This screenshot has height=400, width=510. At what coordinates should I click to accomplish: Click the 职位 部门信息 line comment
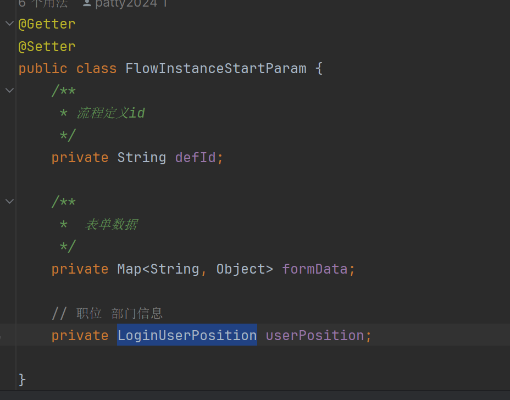pyautogui.click(x=119, y=314)
